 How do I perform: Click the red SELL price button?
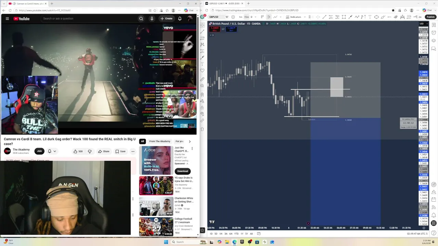[x=215, y=29]
